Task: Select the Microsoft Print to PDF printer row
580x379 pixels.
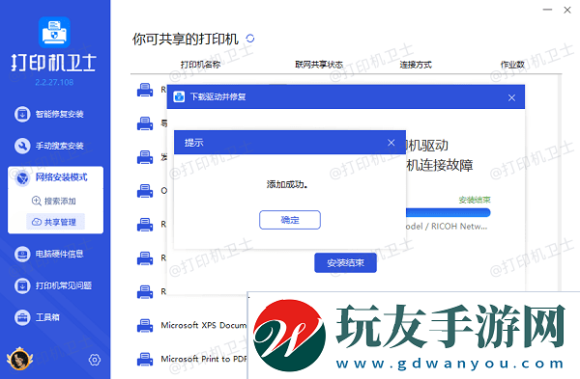Action: 190,359
